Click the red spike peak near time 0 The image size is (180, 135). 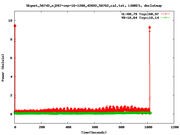pos(15,26)
